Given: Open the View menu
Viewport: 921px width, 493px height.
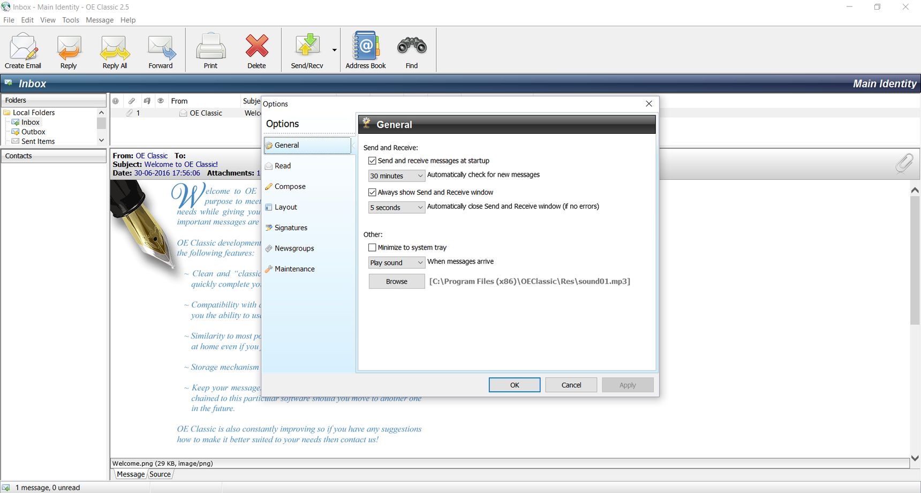Looking at the screenshot, I should (48, 20).
